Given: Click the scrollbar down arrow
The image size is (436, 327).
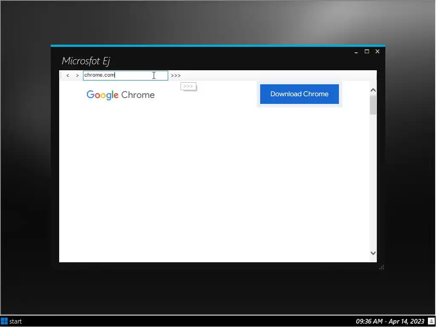Looking at the screenshot, I should [x=373, y=253].
